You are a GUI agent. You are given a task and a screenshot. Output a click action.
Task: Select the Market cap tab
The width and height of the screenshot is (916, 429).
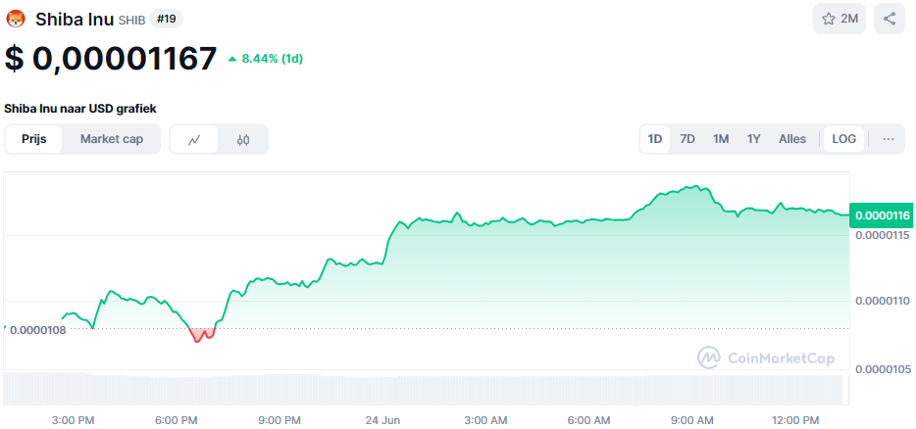[x=112, y=139]
